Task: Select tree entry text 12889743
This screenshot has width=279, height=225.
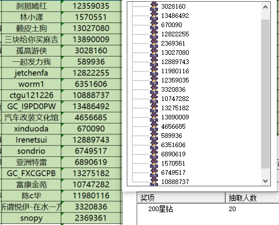Action: pos(175,62)
